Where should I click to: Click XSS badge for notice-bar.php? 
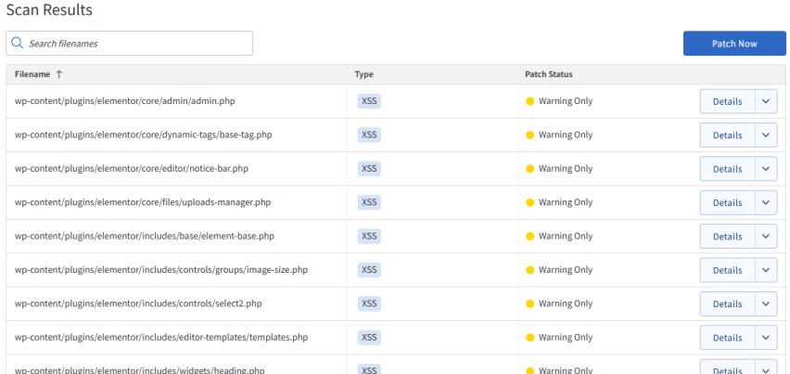[x=369, y=169]
